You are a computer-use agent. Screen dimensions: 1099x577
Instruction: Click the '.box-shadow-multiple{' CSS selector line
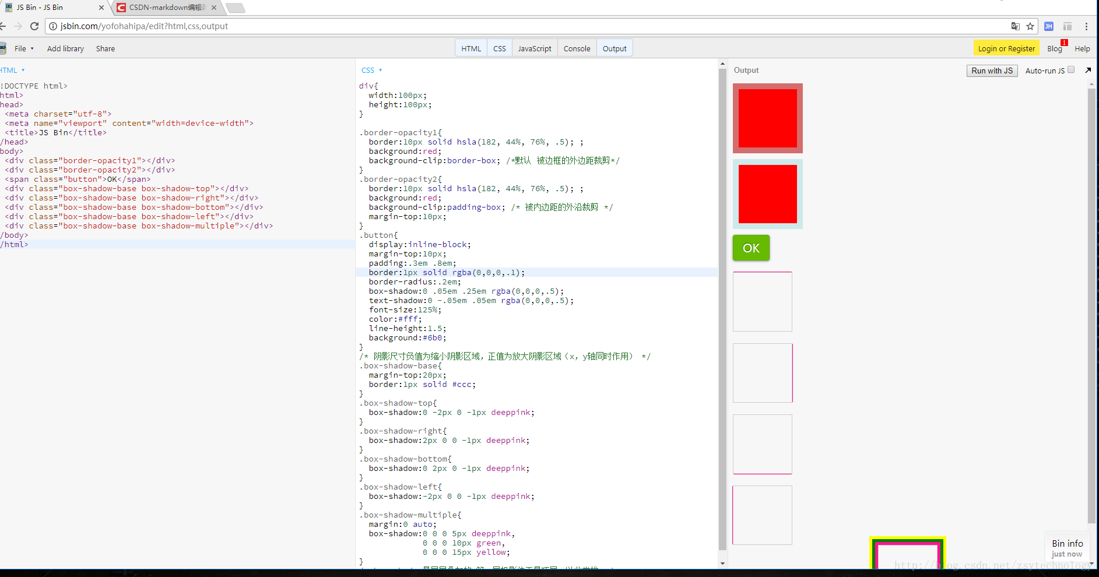[410, 515]
